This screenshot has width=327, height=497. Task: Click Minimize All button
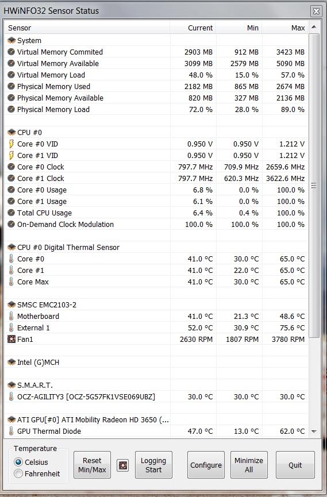(x=249, y=465)
